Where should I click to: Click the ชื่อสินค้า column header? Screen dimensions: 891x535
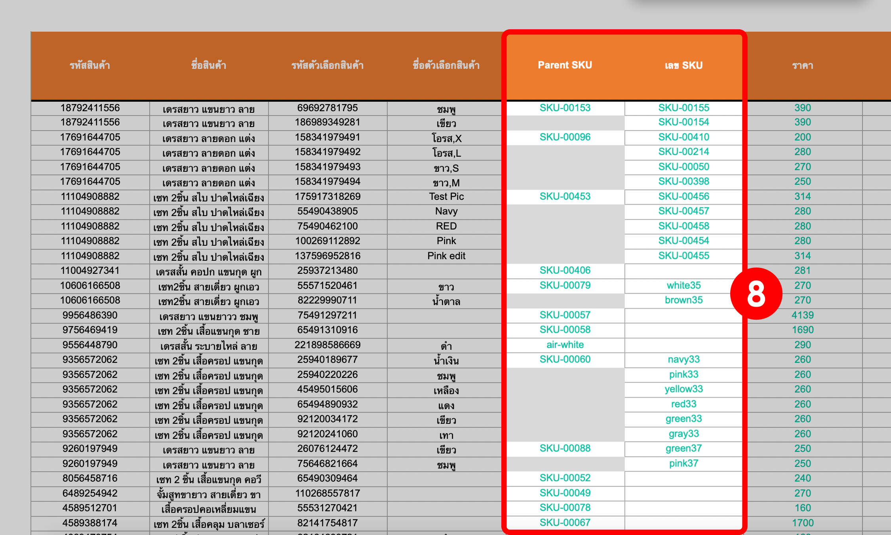(x=209, y=65)
